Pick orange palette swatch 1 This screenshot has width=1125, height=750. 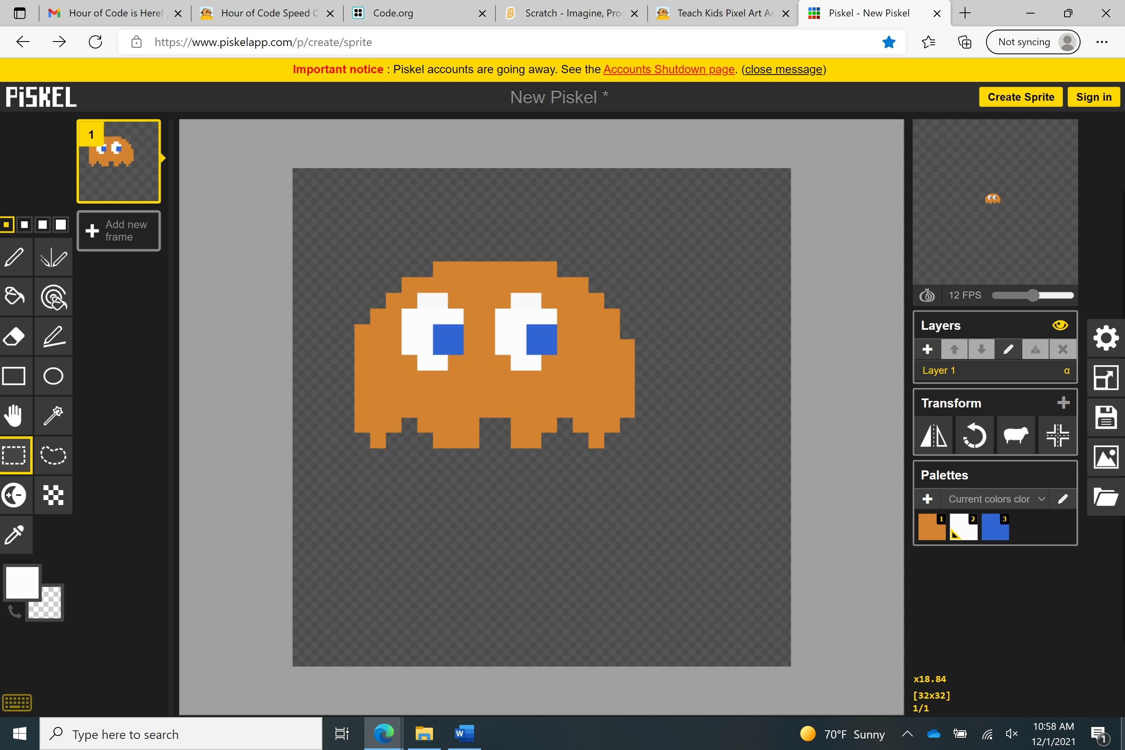coord(932,527)
